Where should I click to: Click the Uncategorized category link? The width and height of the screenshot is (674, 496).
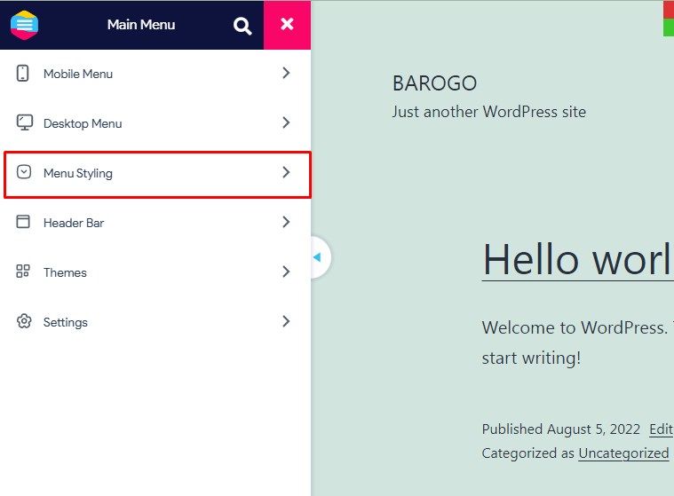623,453
